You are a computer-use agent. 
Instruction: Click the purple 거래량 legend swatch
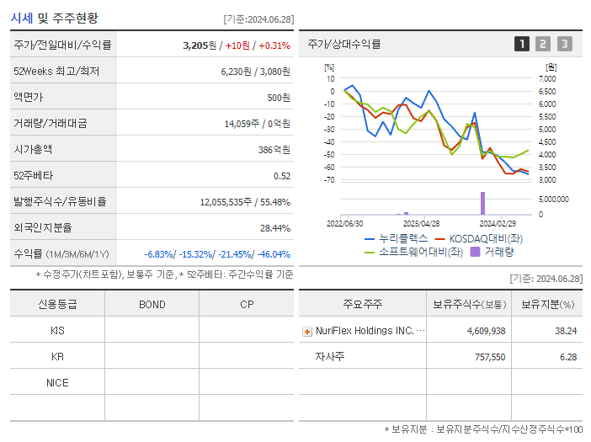(476, 252)
